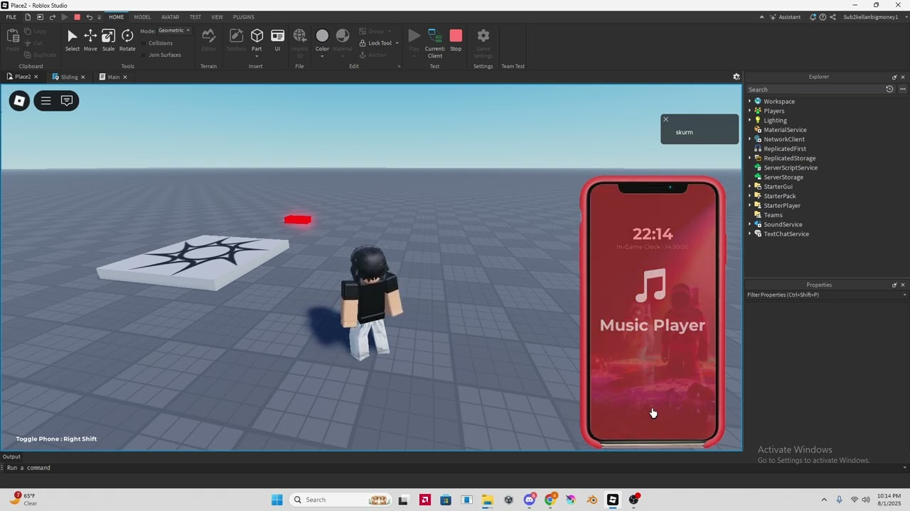Open the Roblox menu button in viewport

tap(20, 101)
